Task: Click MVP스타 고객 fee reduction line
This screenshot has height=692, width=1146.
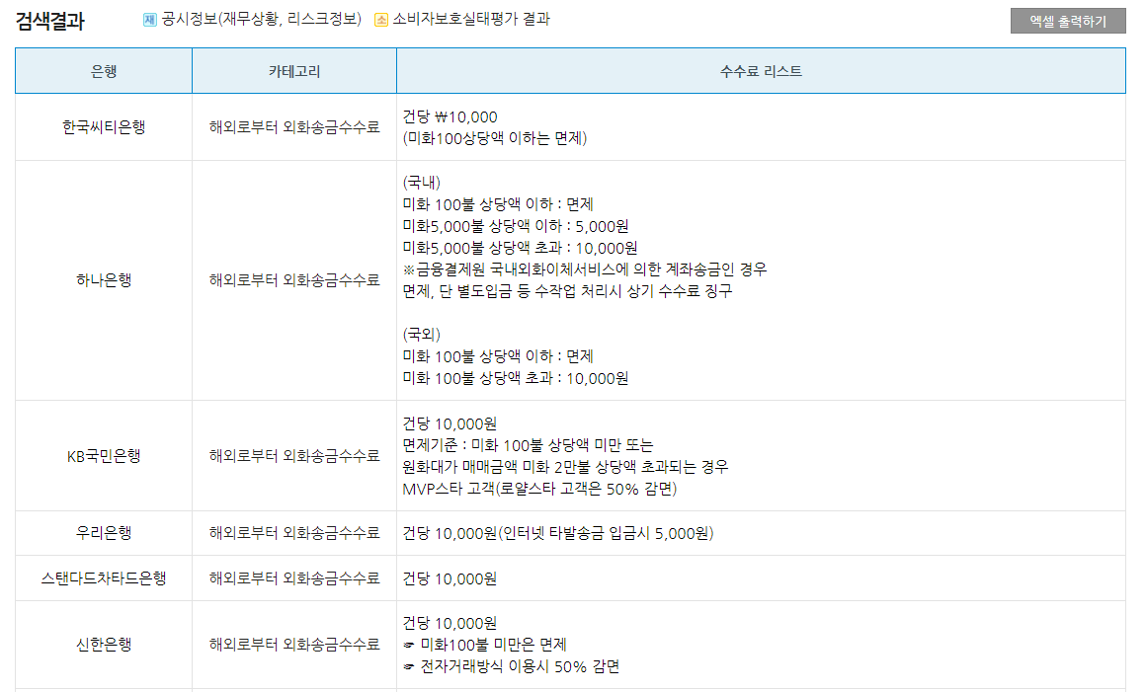Action: point(539,489)
